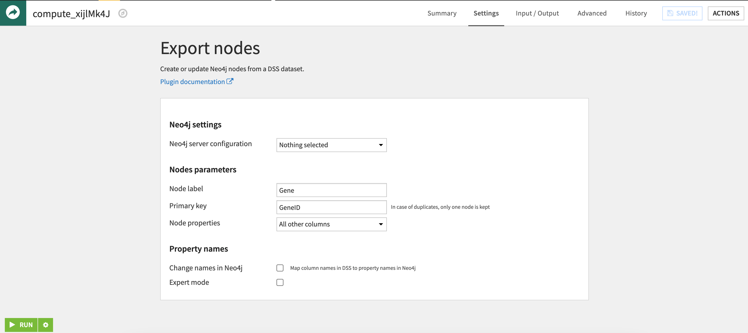This screenshot has height=333, width=748.
Task: Select the Settings tab
Action: pyautogui.click(x=486, y=13)
